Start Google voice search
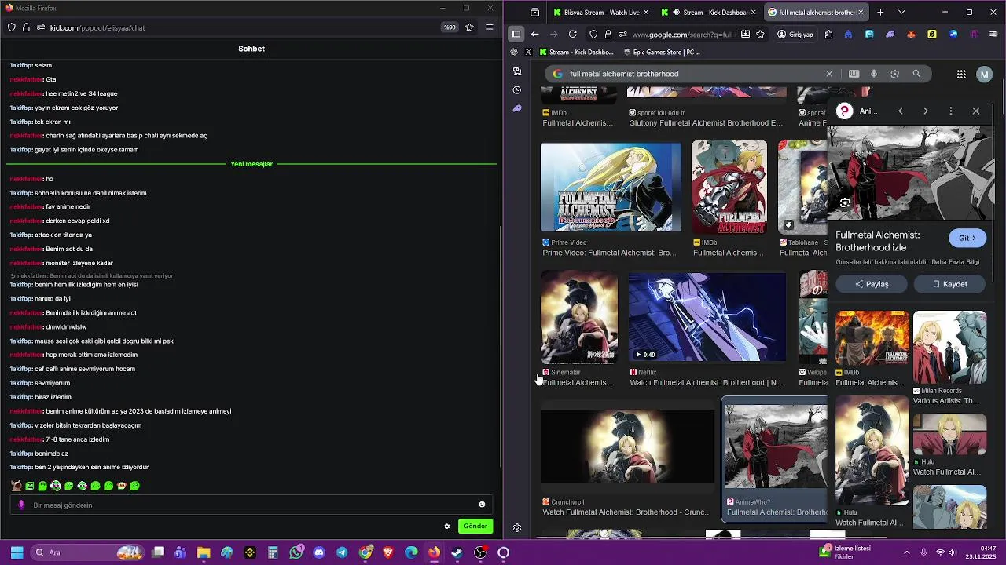Screen dimensions: 1006x565 point(874,74)
